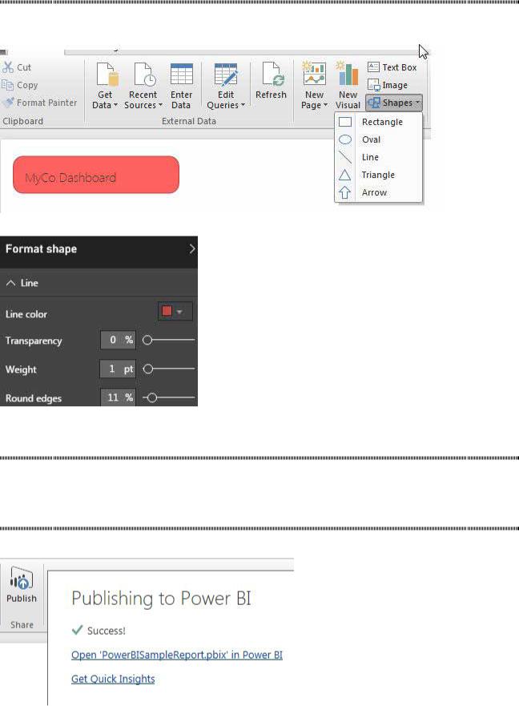The image size is (519, 706).
Task: Click the rectangle shape icon in the menu
Action: (345, 122)
